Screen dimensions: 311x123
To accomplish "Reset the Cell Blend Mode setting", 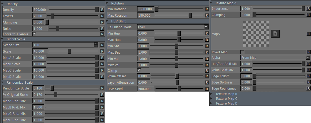I will coord(207,27).
